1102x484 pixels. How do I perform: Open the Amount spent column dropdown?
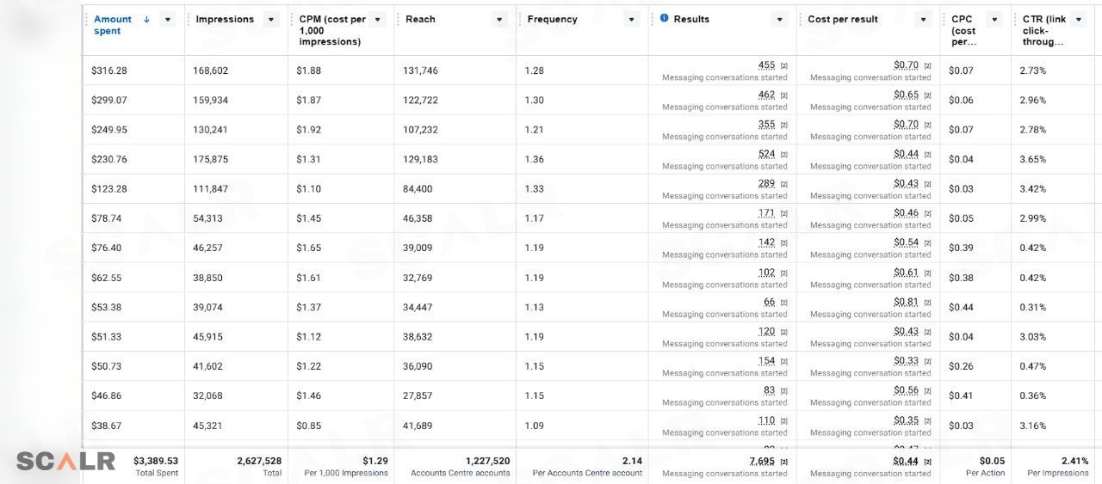click(x=167, y=19)
